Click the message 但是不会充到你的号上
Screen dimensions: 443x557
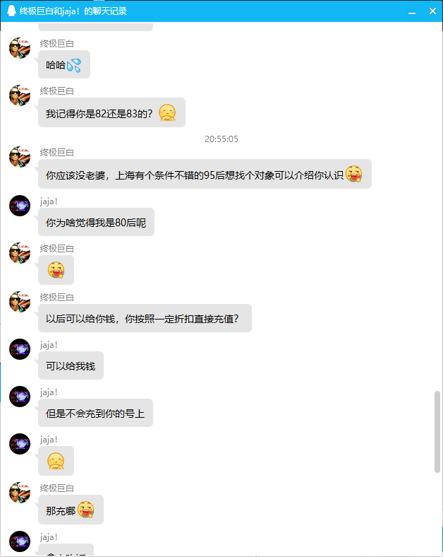pyautogui.click(x=95, y=413)
